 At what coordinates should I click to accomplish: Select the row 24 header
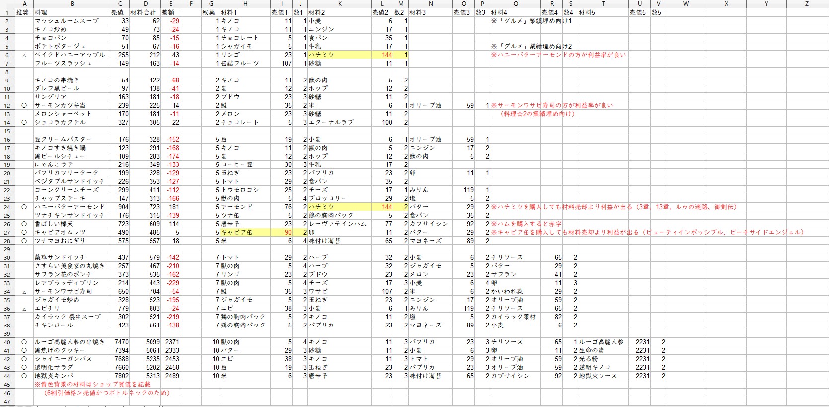coord(7,207)
